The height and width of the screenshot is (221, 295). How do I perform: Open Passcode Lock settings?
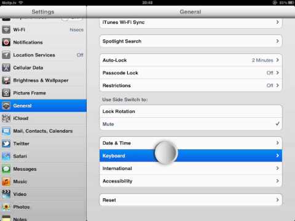[x=191, y=73]
